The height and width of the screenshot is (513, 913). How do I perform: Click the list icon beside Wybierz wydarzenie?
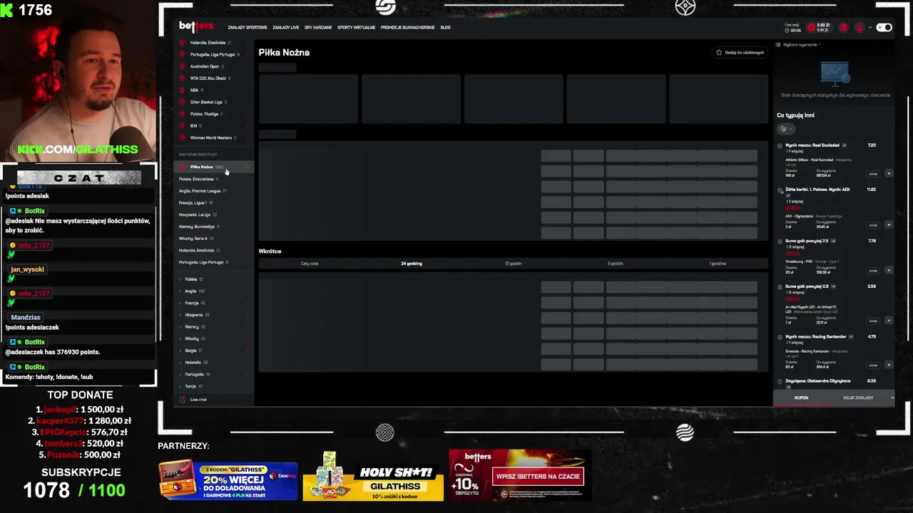pyautogui.click(x=778, y=45)
